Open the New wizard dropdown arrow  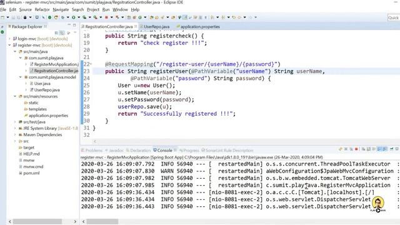coord(7,17)
